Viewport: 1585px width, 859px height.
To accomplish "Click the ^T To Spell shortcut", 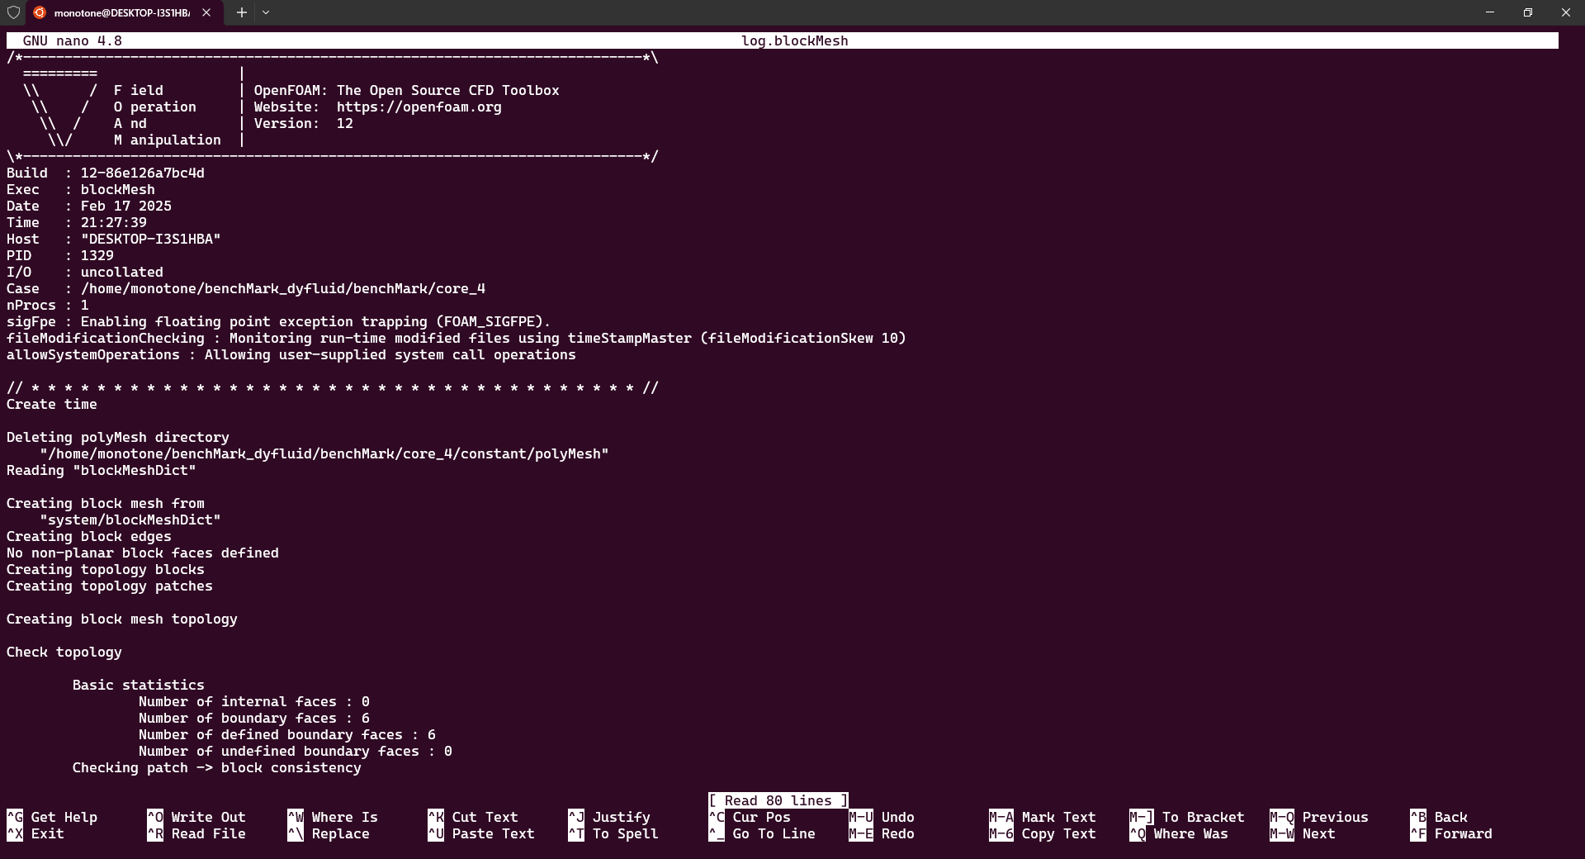I will [x=613, y=833].
